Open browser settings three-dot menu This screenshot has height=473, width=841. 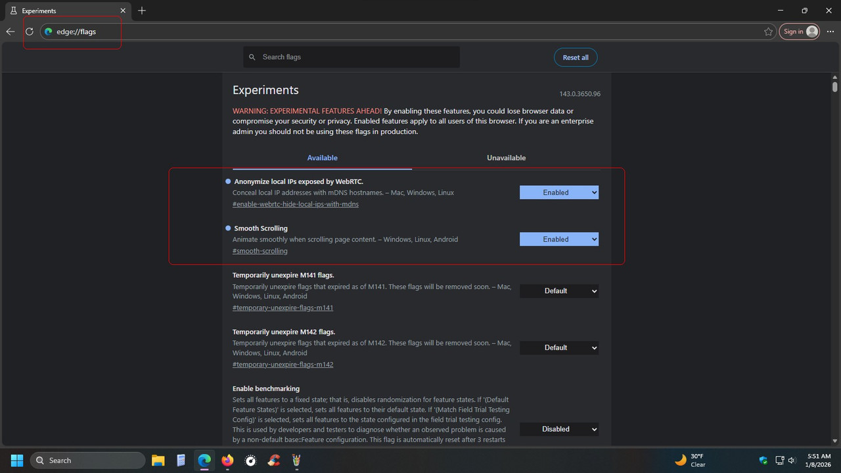(831, 32)
